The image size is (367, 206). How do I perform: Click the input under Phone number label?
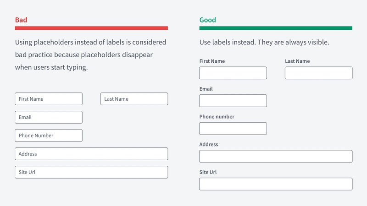pos(233,129)
